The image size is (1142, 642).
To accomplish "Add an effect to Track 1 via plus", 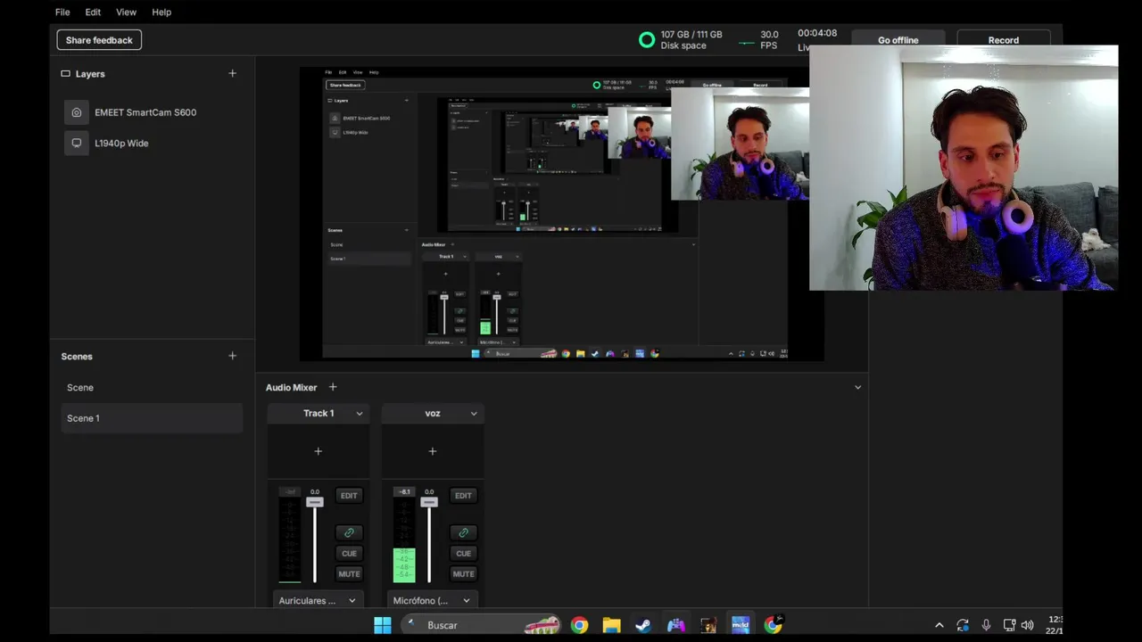I will click(x=318, y=451).
